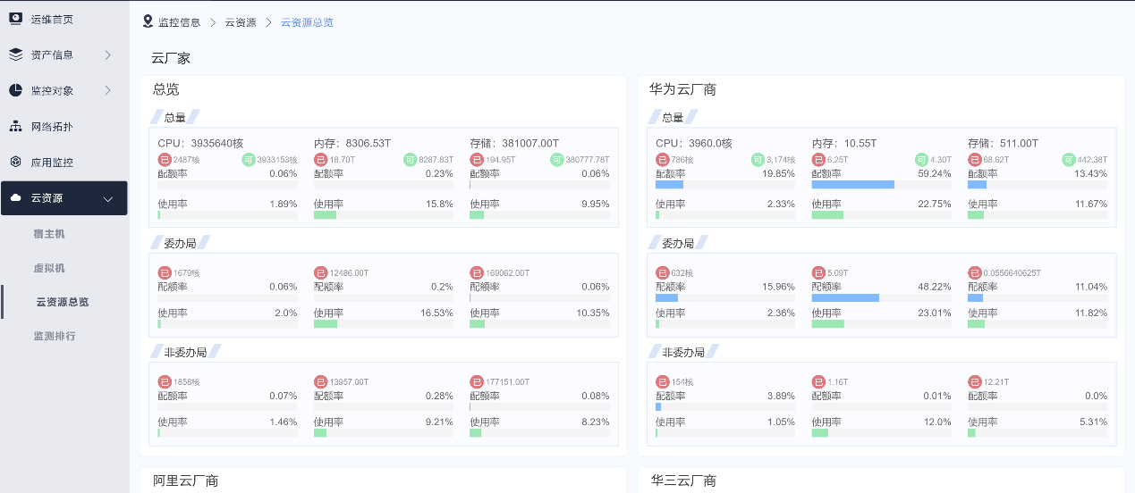Click the 华为云厂商 card title

click(x=683, y=89)
